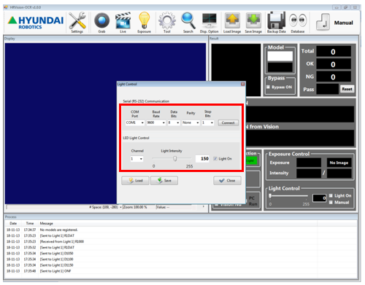This screenshot has height=285, width=365.
Task: Click the light intensity value field
Action: click(x=202, y=159)
